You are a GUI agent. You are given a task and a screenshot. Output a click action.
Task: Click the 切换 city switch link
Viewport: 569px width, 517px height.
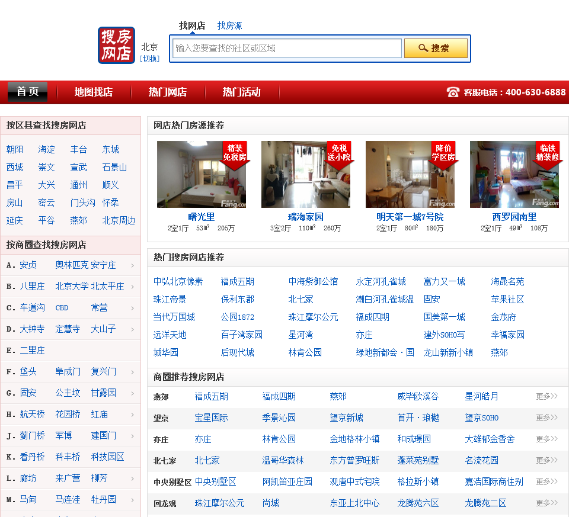pyautogui.click(x=149, y=59)
